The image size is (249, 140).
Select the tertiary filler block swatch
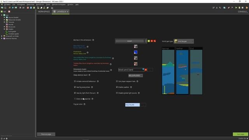coord(136,64)
